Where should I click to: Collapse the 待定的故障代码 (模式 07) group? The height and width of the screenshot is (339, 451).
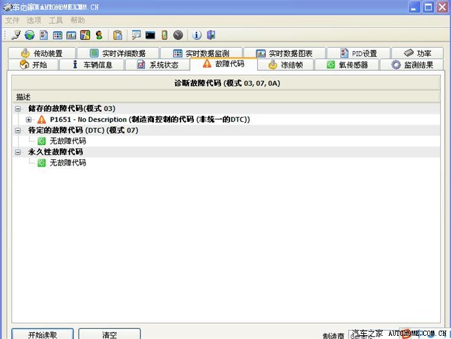[x=18, y=130]
